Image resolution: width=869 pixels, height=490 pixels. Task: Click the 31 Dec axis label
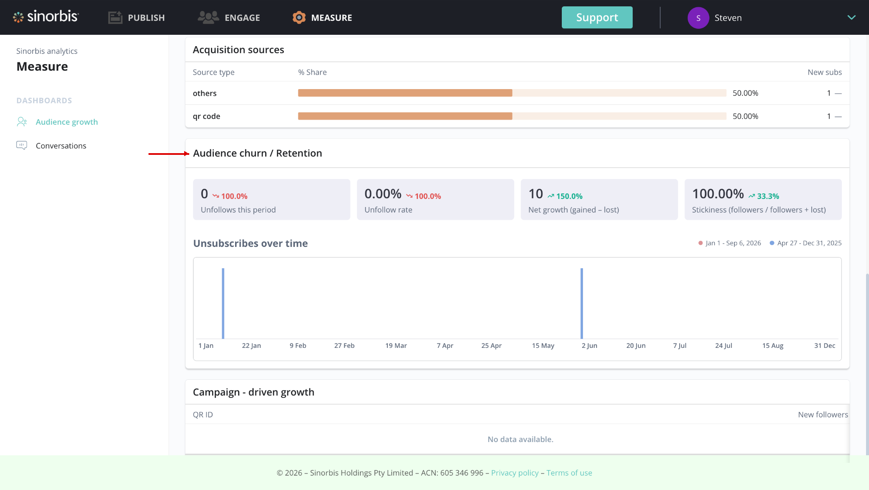tap(824, 345)
